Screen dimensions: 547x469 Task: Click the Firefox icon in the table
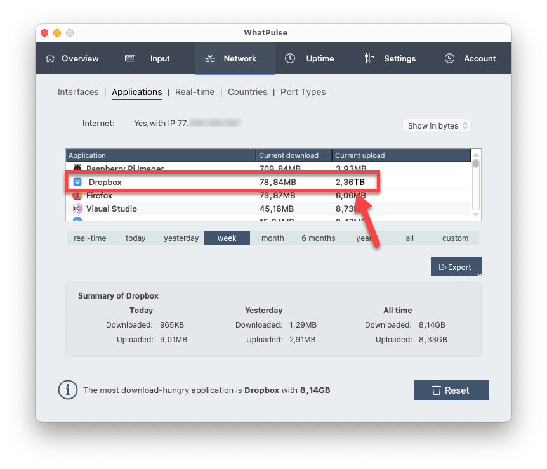point(77,195)
